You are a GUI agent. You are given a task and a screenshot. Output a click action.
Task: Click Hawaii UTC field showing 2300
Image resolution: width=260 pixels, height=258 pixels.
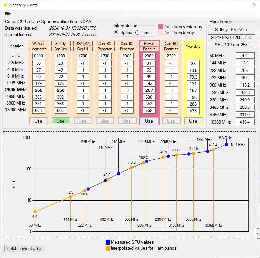coord(149,56)
